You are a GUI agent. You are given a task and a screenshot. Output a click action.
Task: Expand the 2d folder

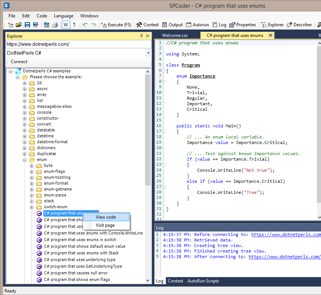(x=24, y=83)
